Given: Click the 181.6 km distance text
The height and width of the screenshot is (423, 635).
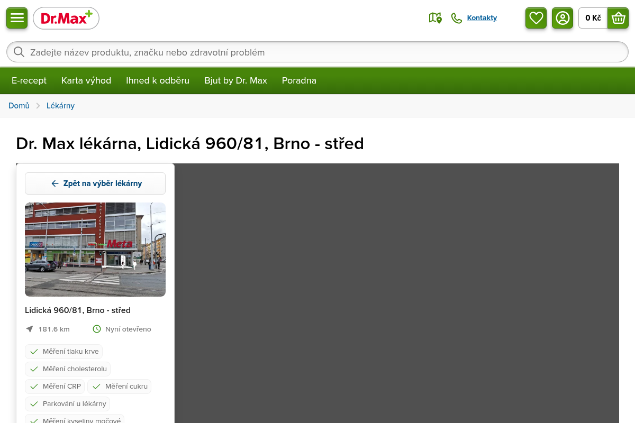Looking at the screenshot, I should click(x=54, y=329).
